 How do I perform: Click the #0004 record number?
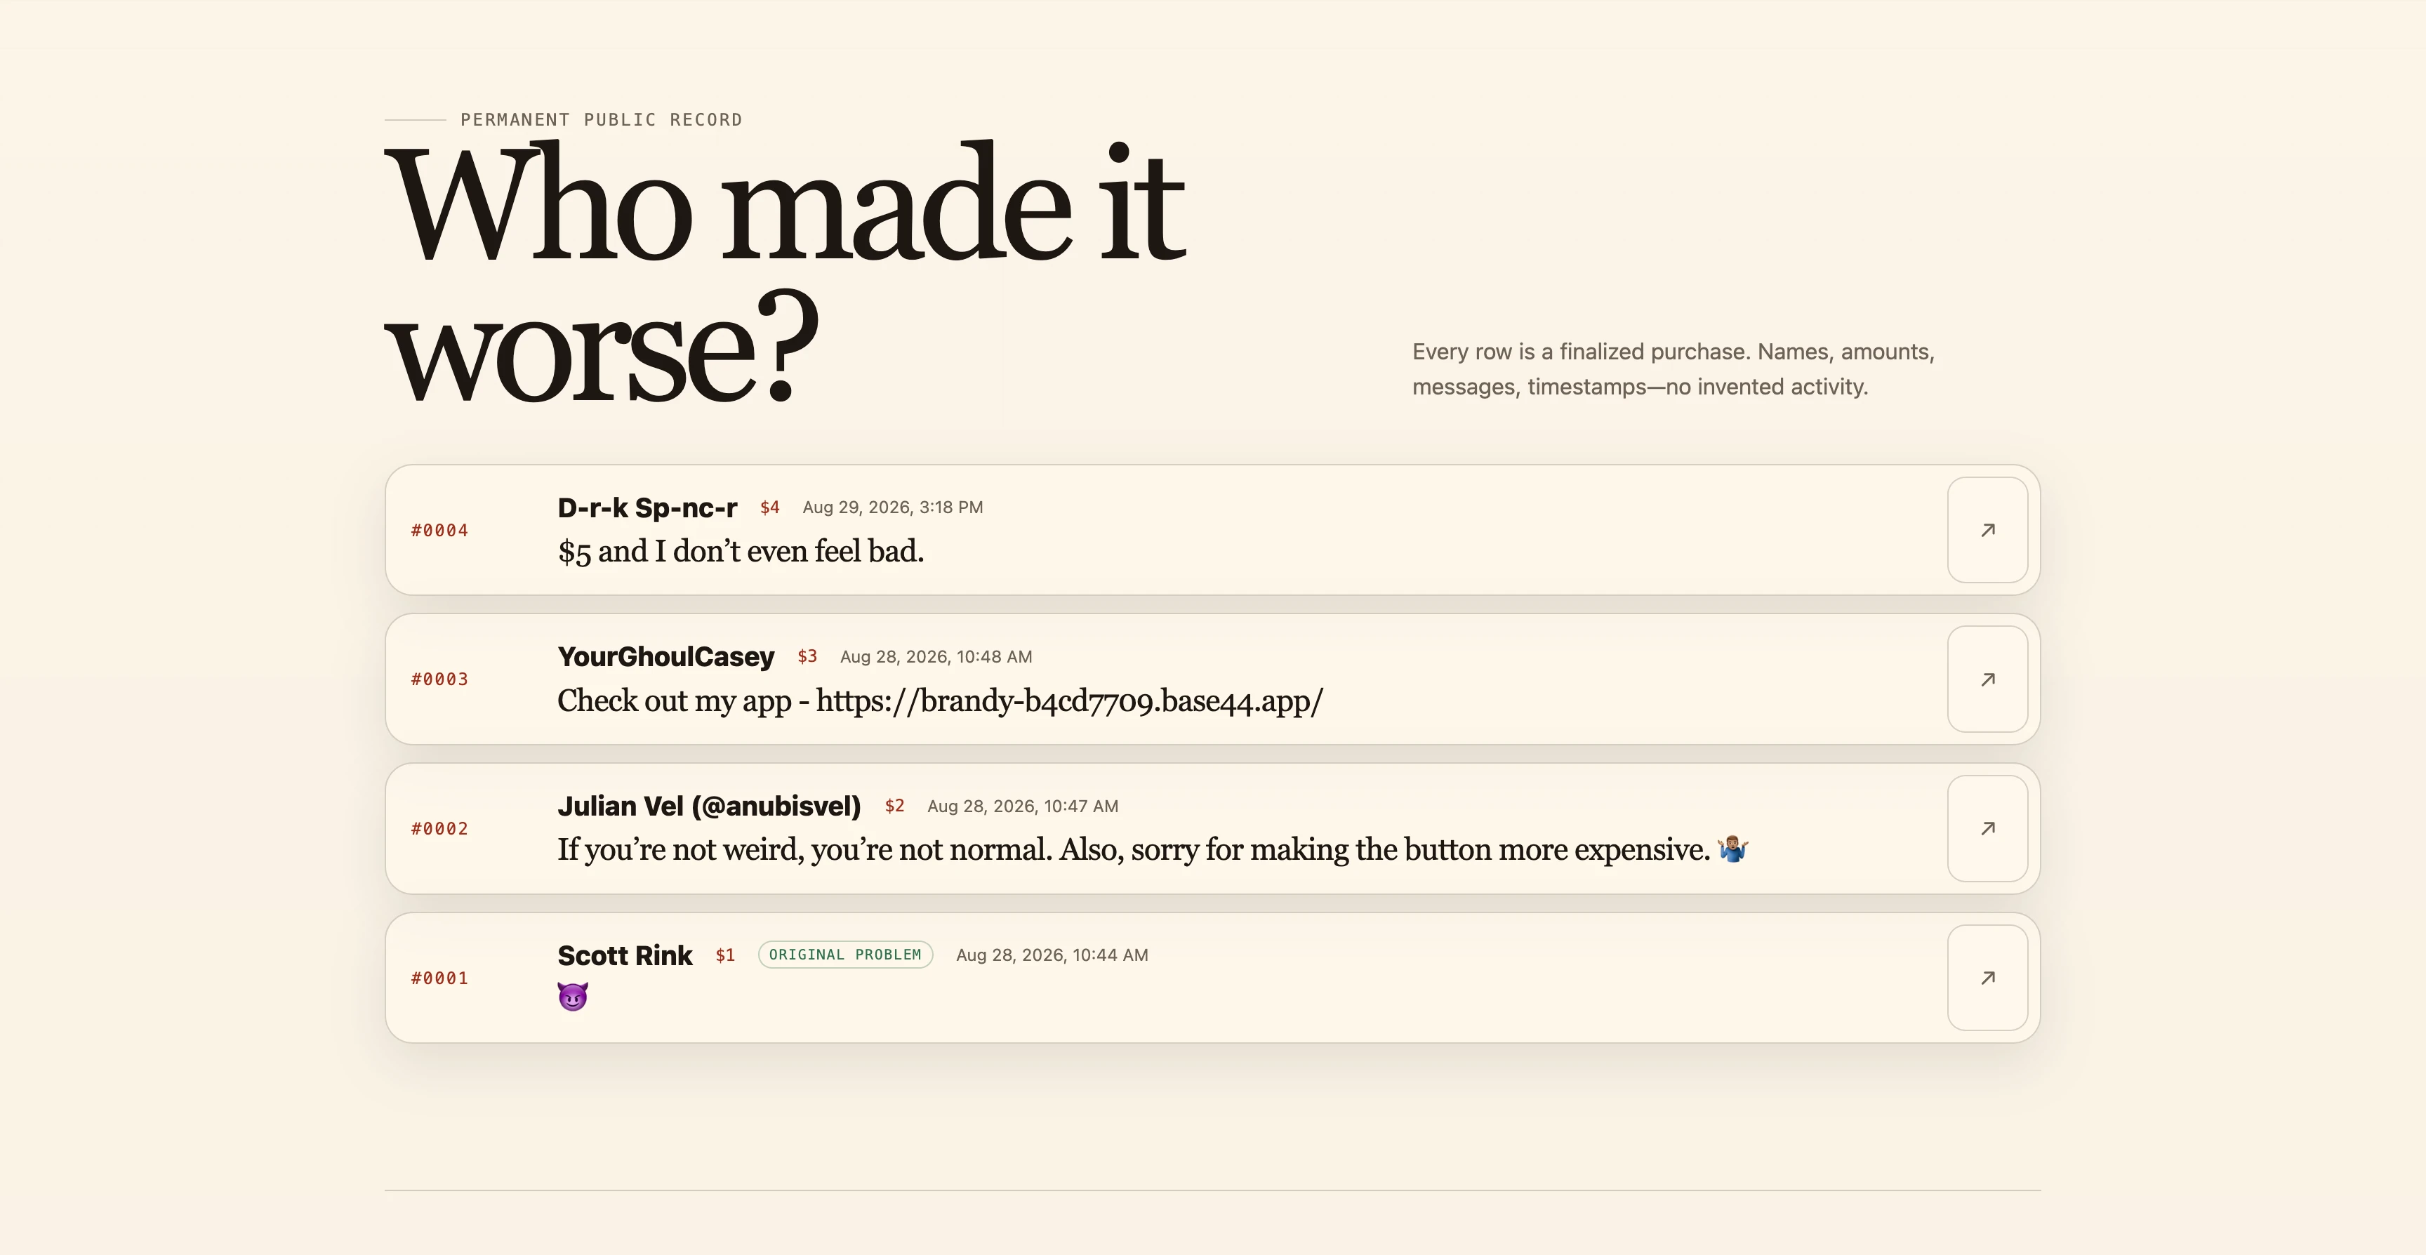click(440, 530)
